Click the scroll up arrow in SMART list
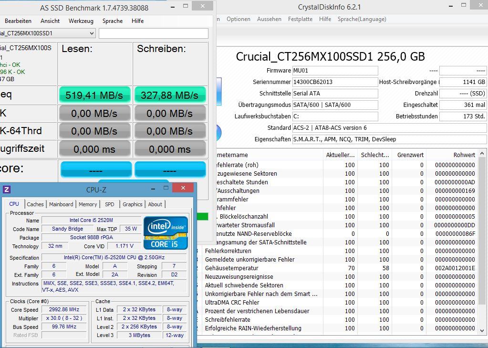 tap(482, 153)
